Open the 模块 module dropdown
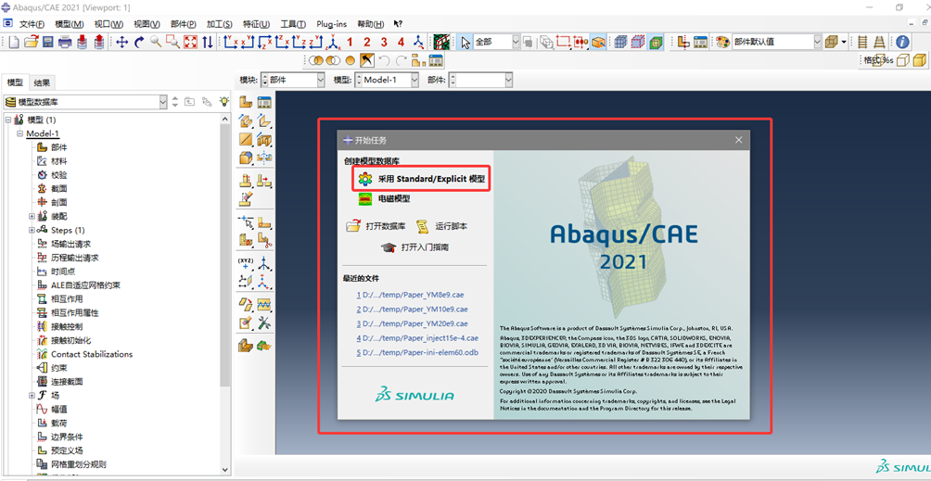This screenshot has width=931, height=481. tap(322, 80)
